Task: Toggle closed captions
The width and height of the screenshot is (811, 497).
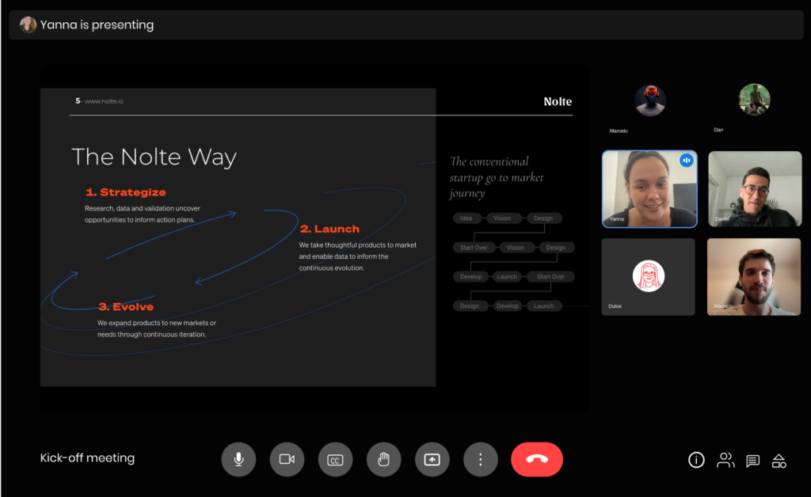Action: click(335, 459)
